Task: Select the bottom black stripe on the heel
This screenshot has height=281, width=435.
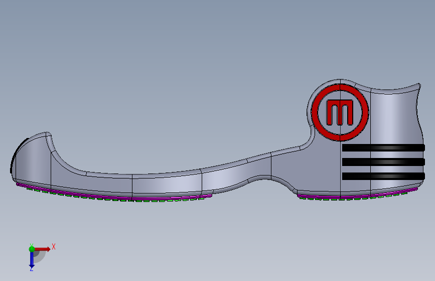Action: (x=383, y=176)
